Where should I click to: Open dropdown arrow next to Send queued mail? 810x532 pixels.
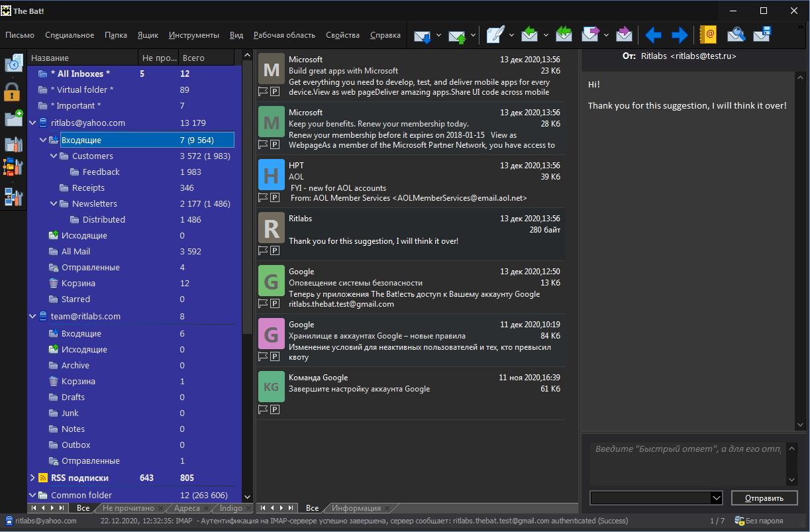tap(474, 35)
